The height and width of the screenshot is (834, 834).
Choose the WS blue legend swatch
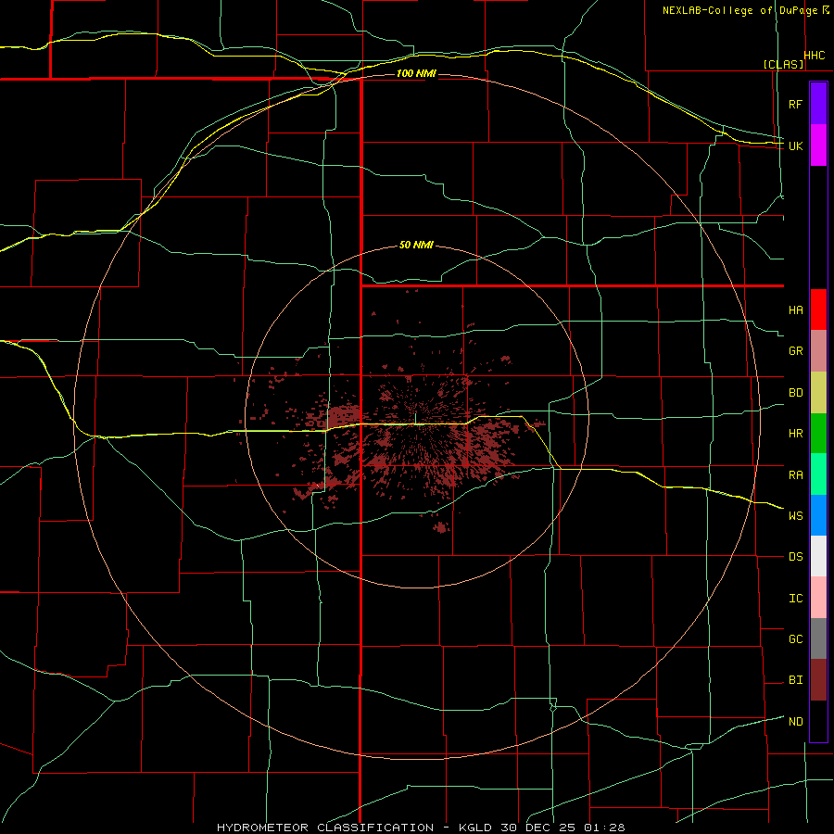click(x=818, y=515)
